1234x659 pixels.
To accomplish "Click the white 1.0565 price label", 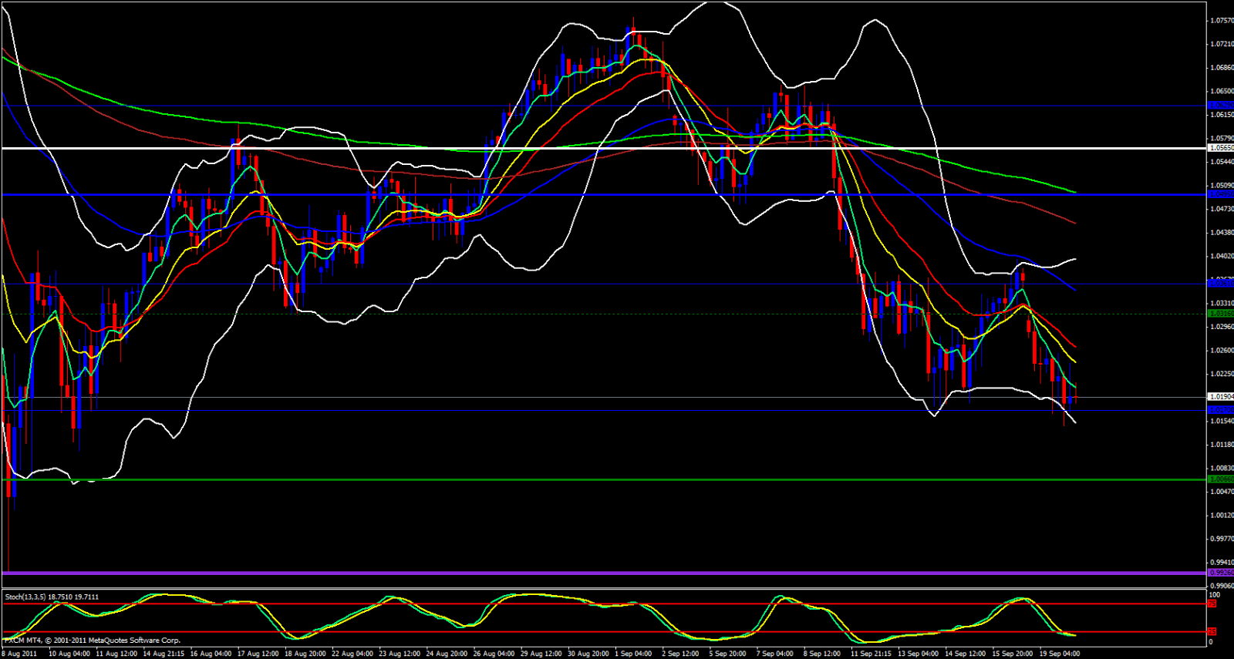I will 1219,148.
